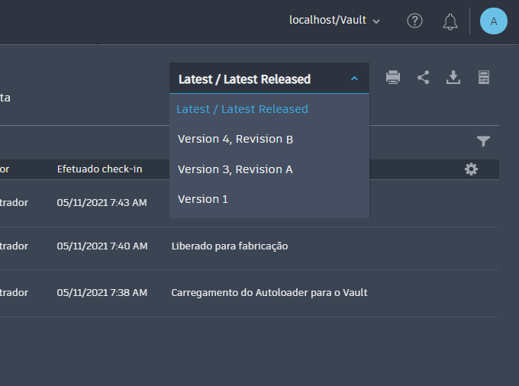Choose the Latest / Latest Released option
519x386 pixels.
click(242, 109)
